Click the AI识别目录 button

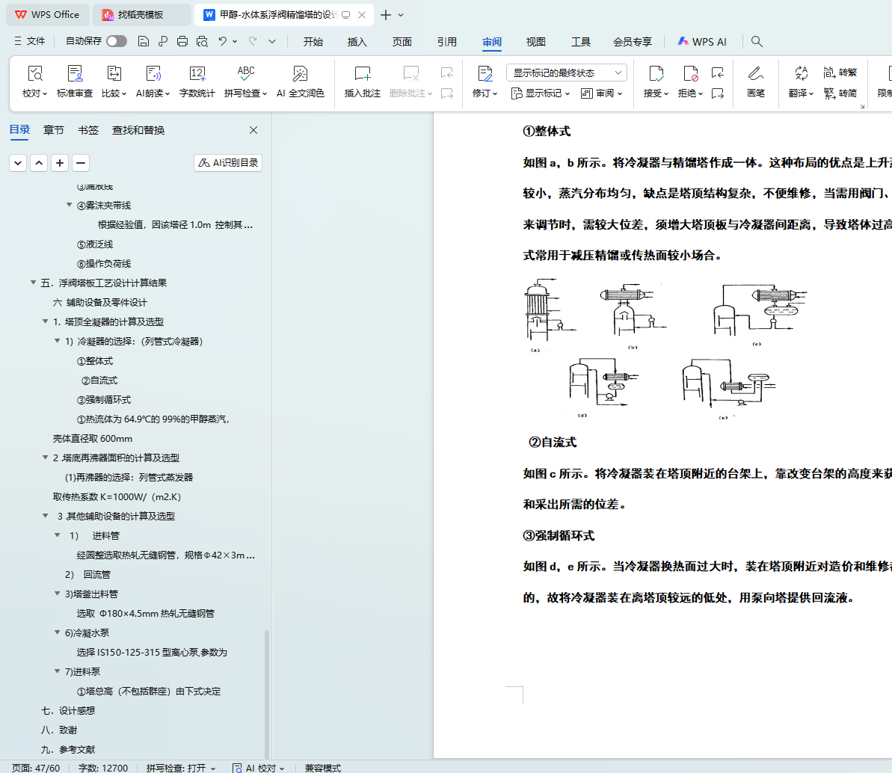pos(228,163)
